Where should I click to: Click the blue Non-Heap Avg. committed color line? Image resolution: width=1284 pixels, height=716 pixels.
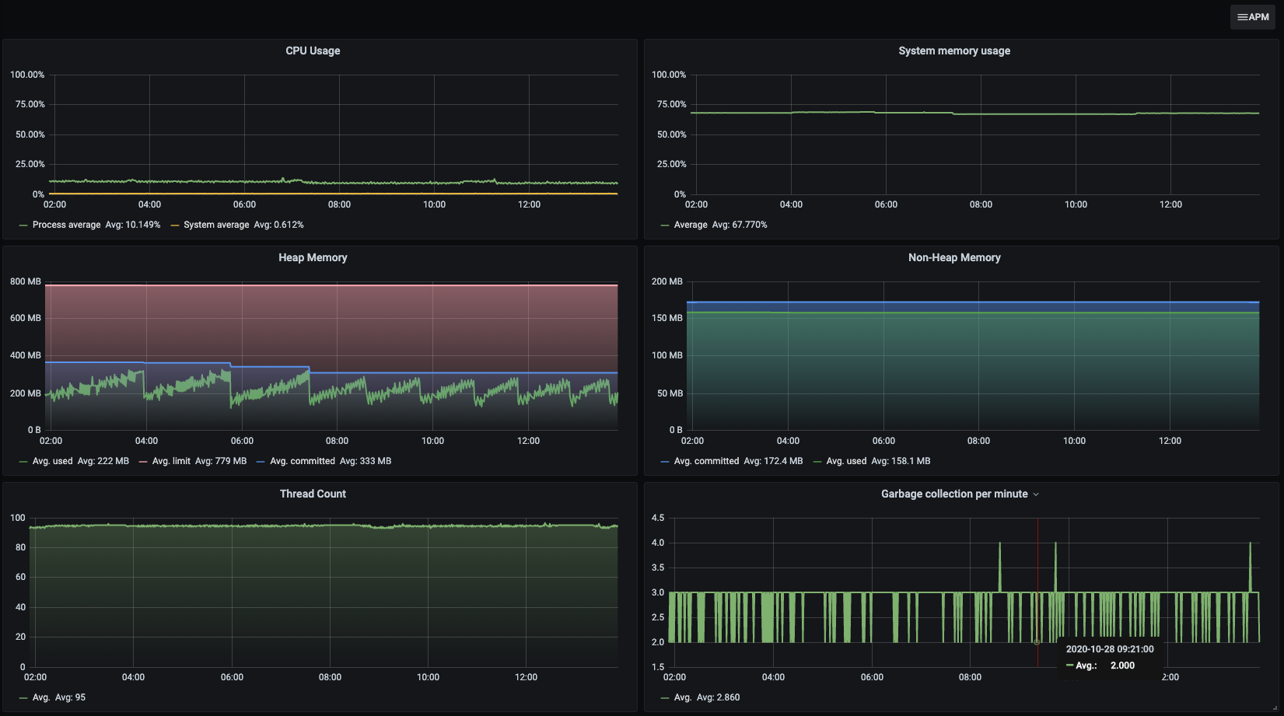point(665,462)
